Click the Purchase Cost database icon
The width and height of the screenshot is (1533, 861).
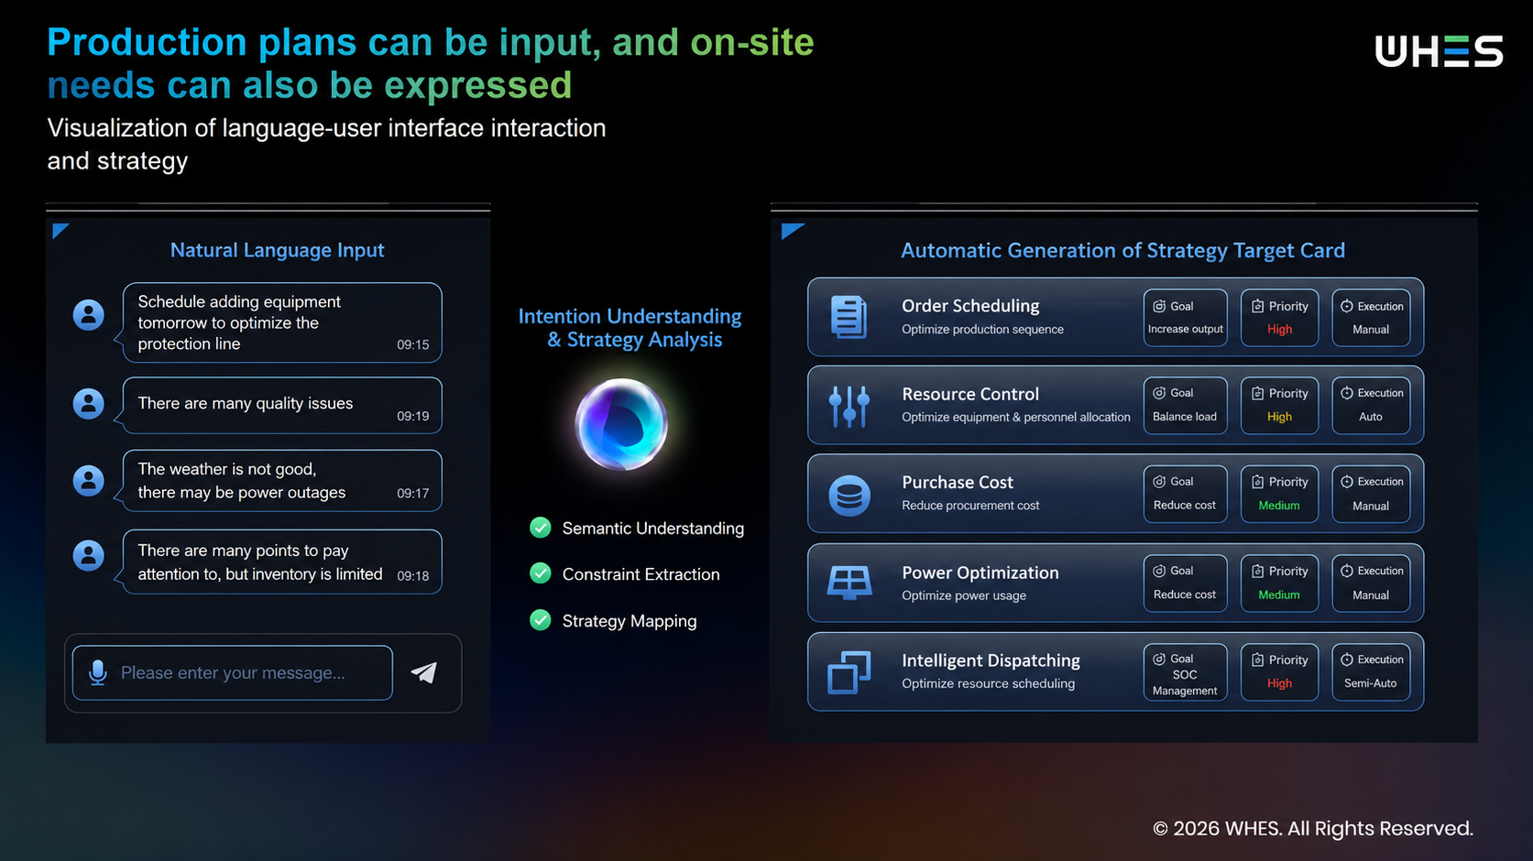[x=849, y=496]
